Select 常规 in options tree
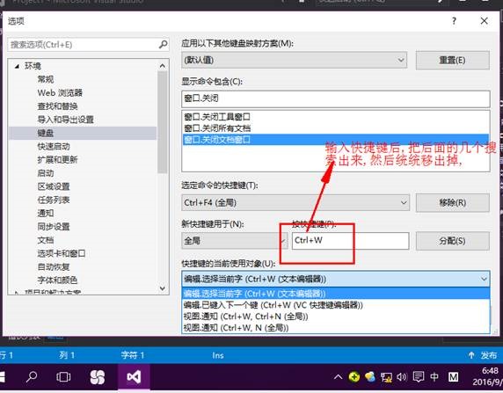Screen dimensions: 503x393 pyautogui.click(x=46, y=79)
